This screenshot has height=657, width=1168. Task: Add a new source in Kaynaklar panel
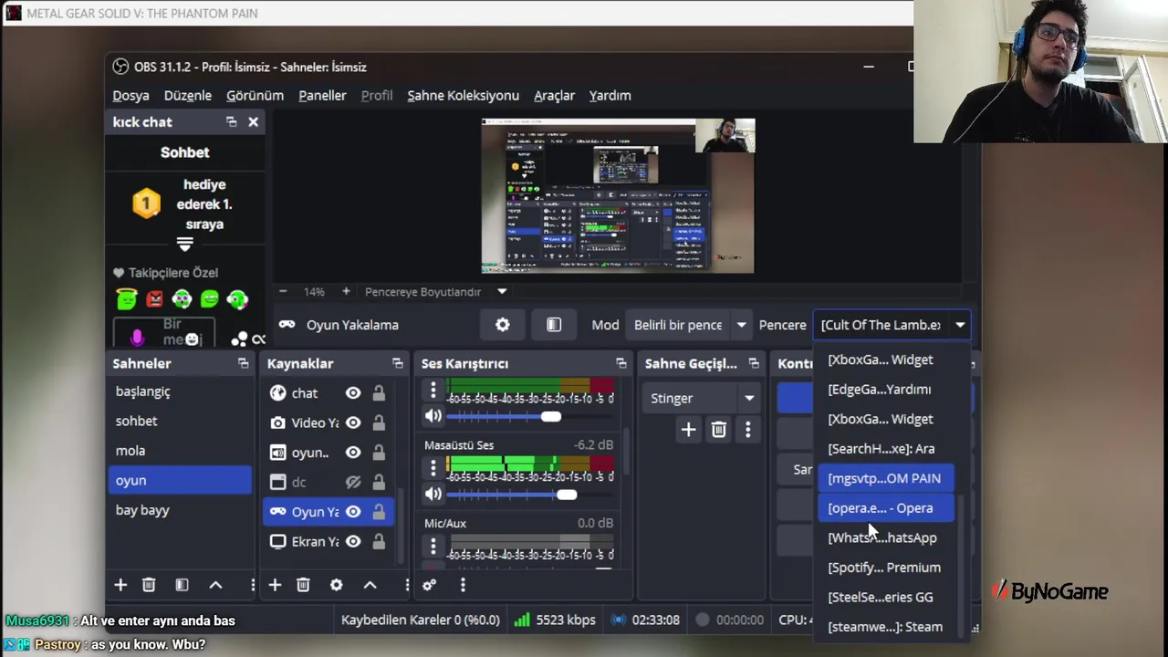[x=275, y=585]
